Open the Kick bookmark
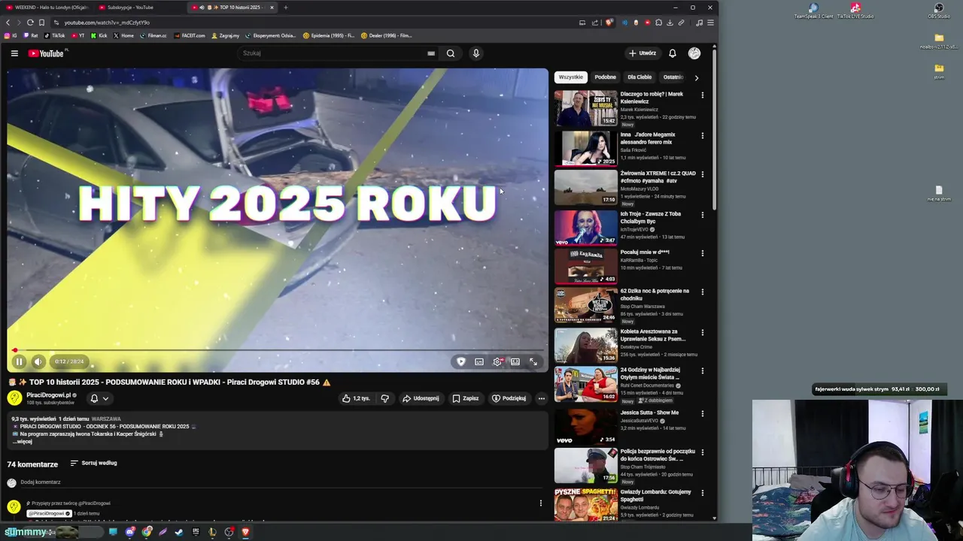This screenshot has width=963, height=541. point(99,35)
